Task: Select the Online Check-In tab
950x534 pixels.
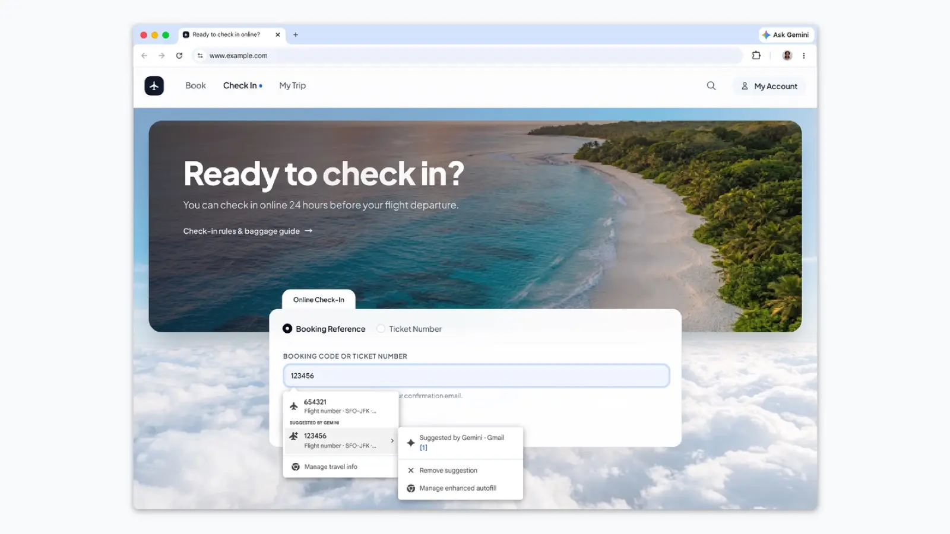Action: click(319, 300)
